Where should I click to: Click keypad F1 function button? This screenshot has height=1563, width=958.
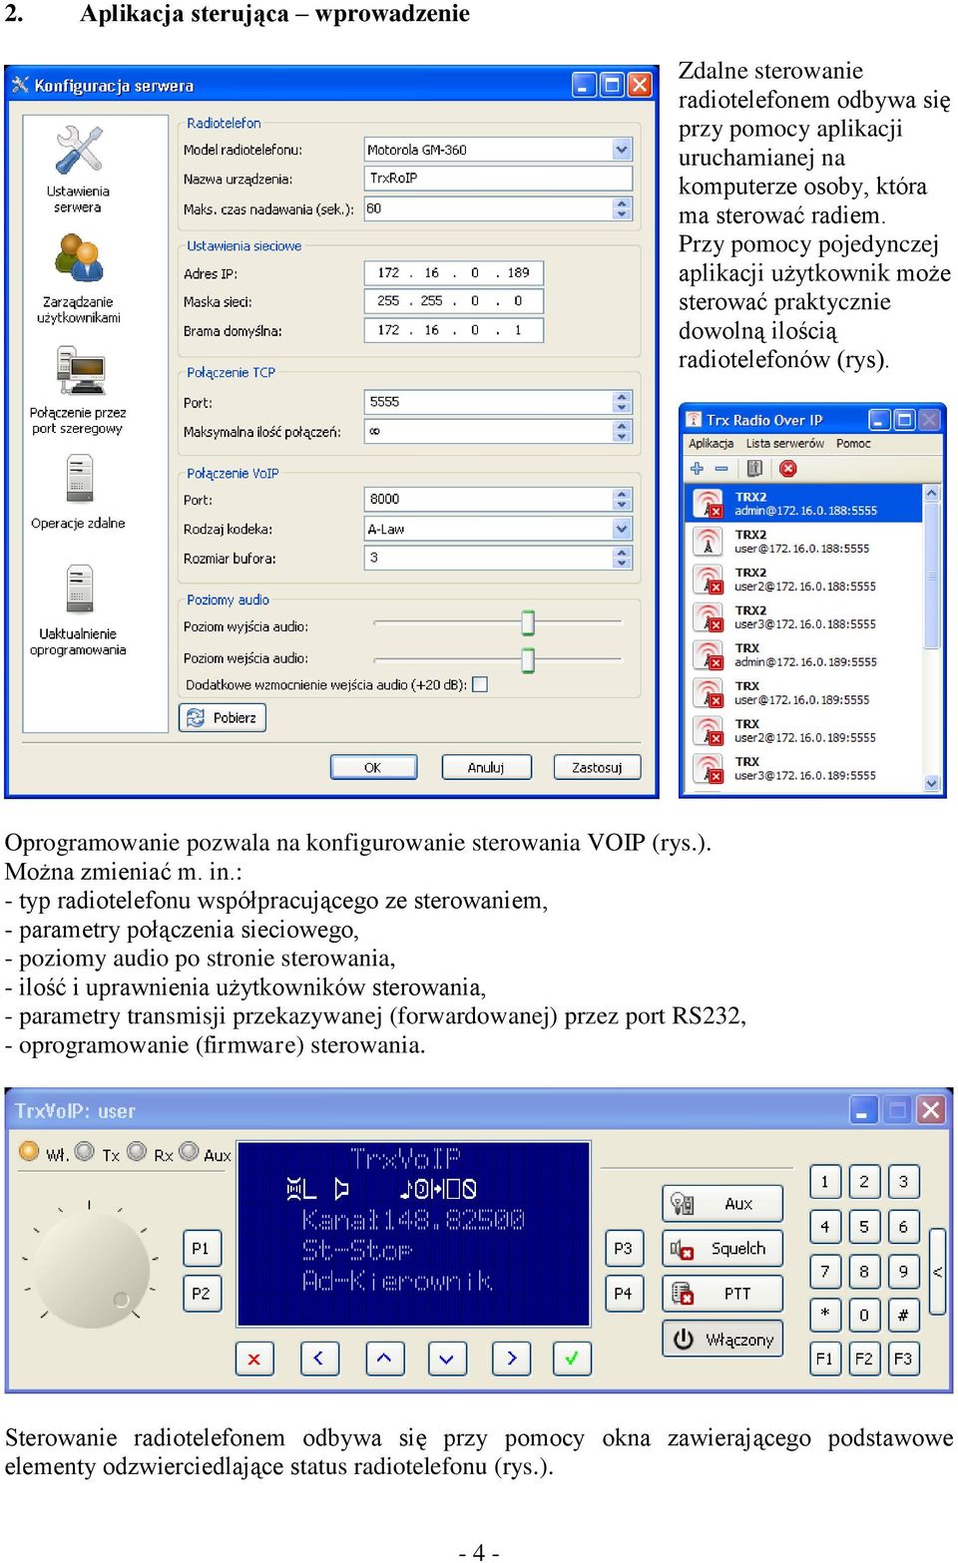[824, 1359]
